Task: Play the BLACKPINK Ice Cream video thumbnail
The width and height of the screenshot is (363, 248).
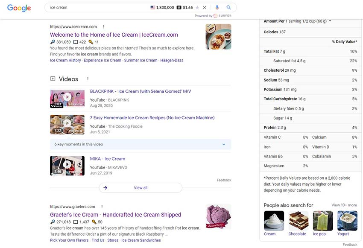Action: (x=67, y=99)
